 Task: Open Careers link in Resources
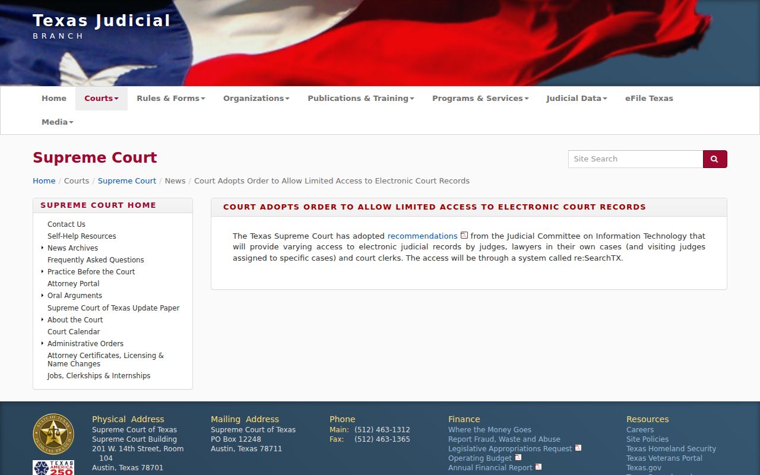pyautogui.click(x=640, y=430)
